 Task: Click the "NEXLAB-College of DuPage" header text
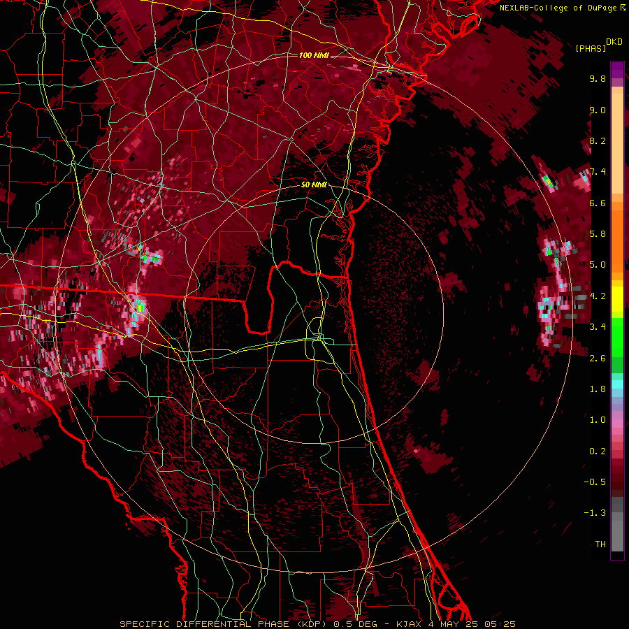[x=558, y=8]
